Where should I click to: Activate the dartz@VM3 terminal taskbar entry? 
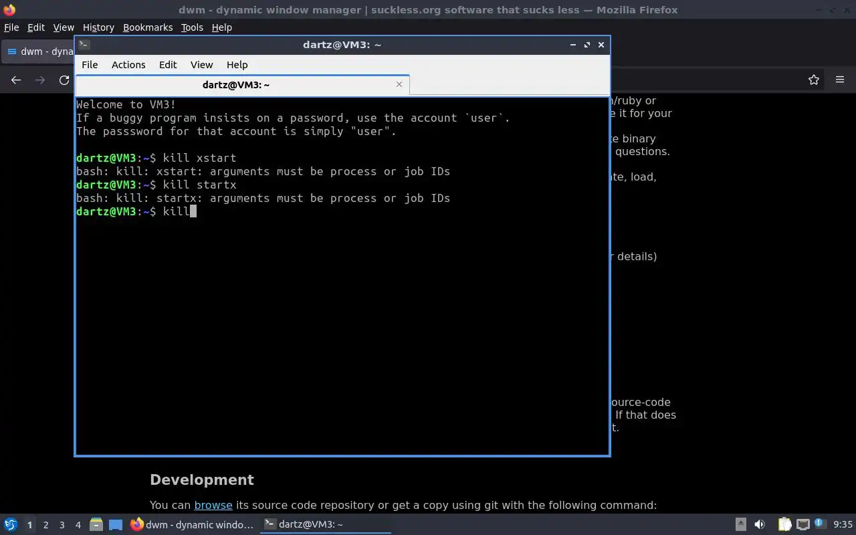pyautogui.click(x=325, y=525)
